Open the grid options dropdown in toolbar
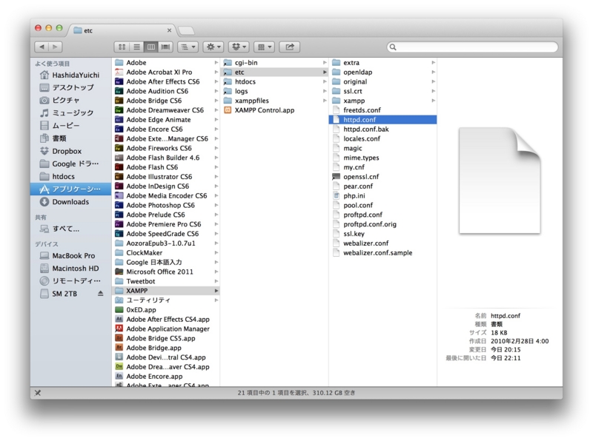 pyautogui.click(x=264, y=47)
